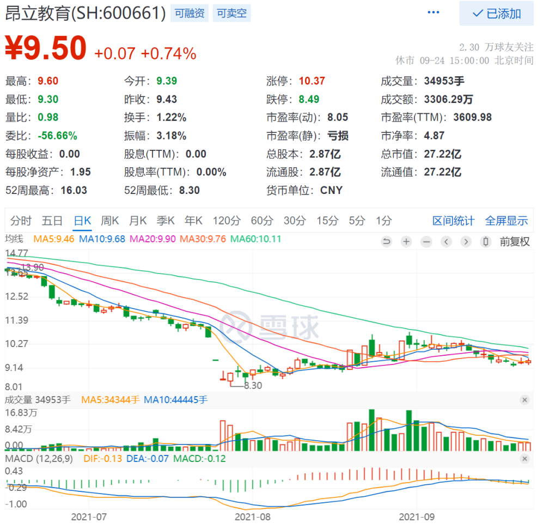Pan chart right with right chevron

(466, 241)
